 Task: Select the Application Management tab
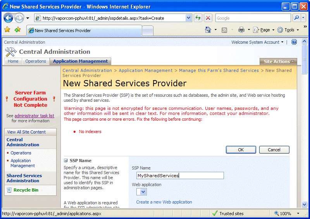(80, 61)
